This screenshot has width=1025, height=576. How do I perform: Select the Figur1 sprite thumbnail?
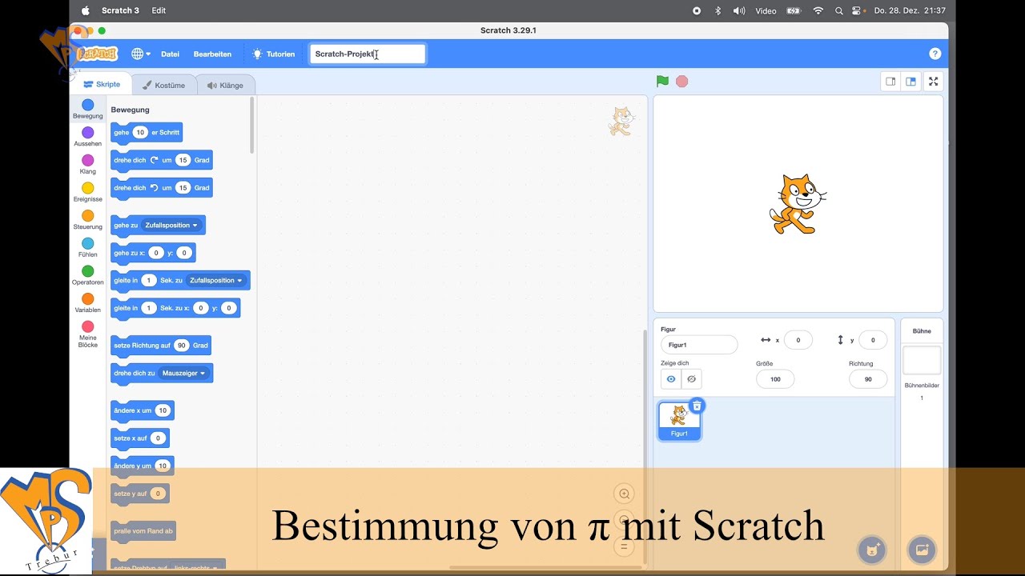(679, 421)
